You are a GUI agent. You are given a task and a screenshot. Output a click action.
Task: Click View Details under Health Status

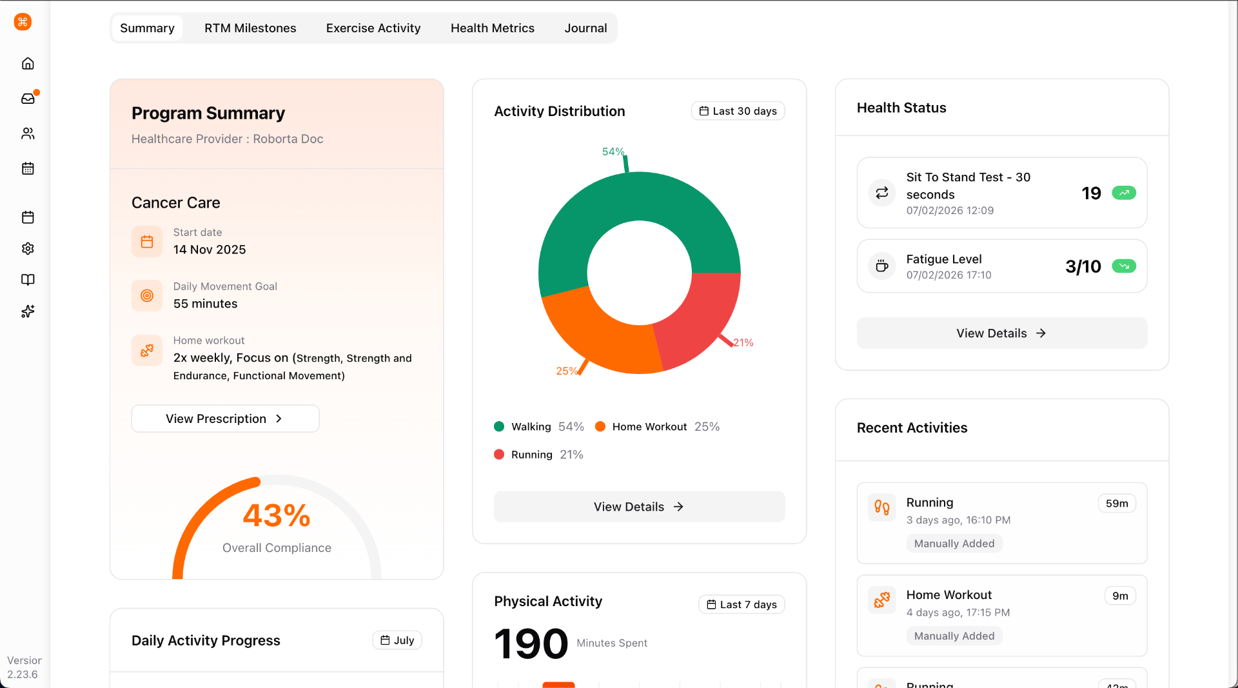pyautogui.click(x=1001, y=333)
